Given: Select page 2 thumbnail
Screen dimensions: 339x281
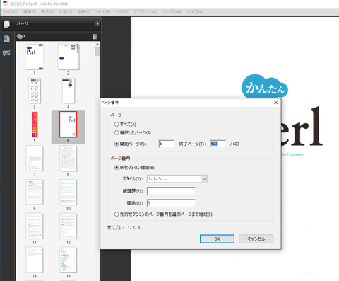Looking at the screenshot, I should [x=69, y=57].
